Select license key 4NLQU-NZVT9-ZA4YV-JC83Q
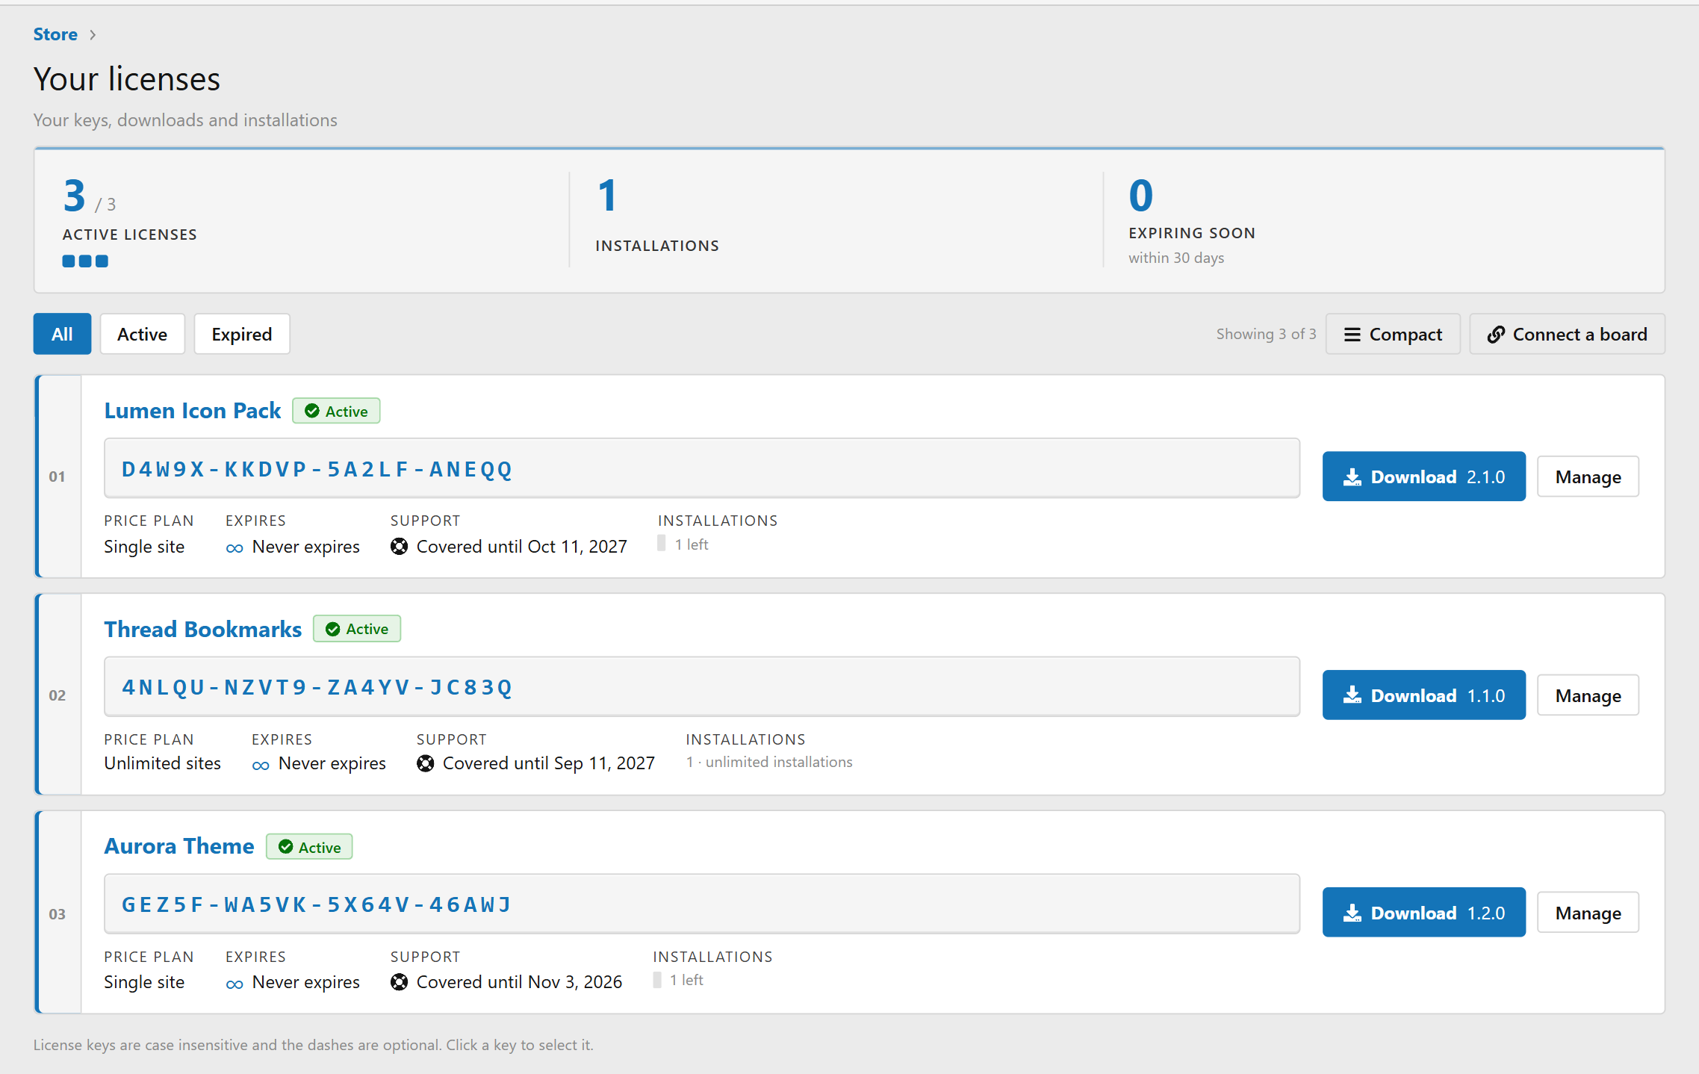This screenshot has width=1699, height=1074. pyautogui.click(x=702, y=687)
